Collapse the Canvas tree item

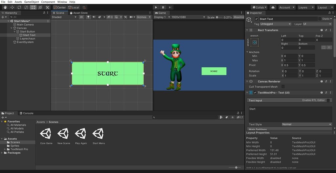coord(11,28)
